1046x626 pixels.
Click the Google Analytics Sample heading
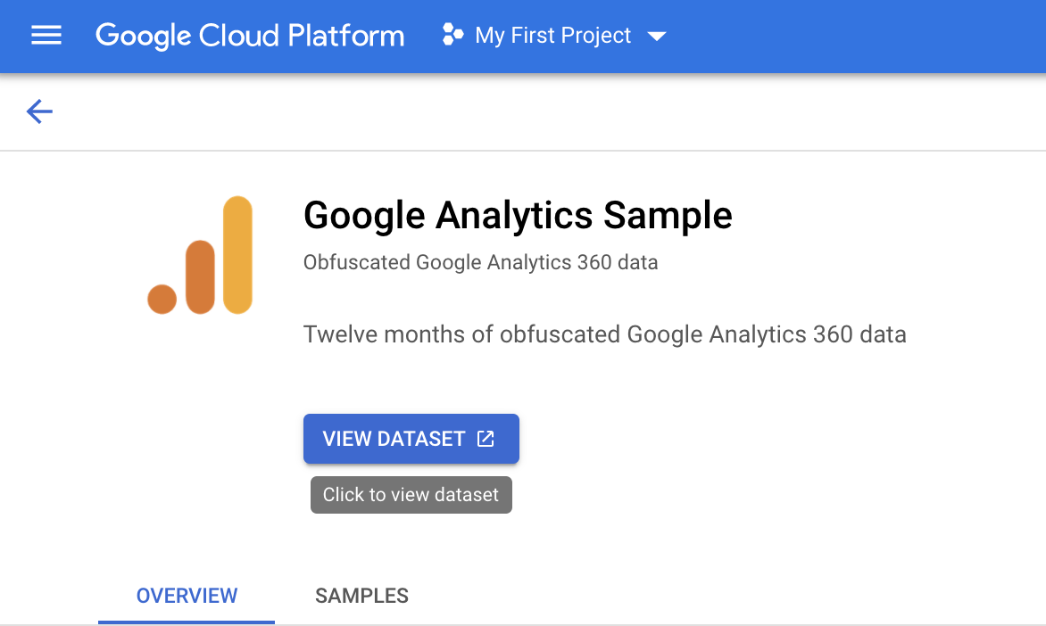(518, 216)
